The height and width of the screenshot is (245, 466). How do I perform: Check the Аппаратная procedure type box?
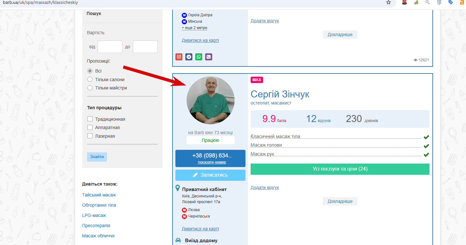click(x=90, y=127)
